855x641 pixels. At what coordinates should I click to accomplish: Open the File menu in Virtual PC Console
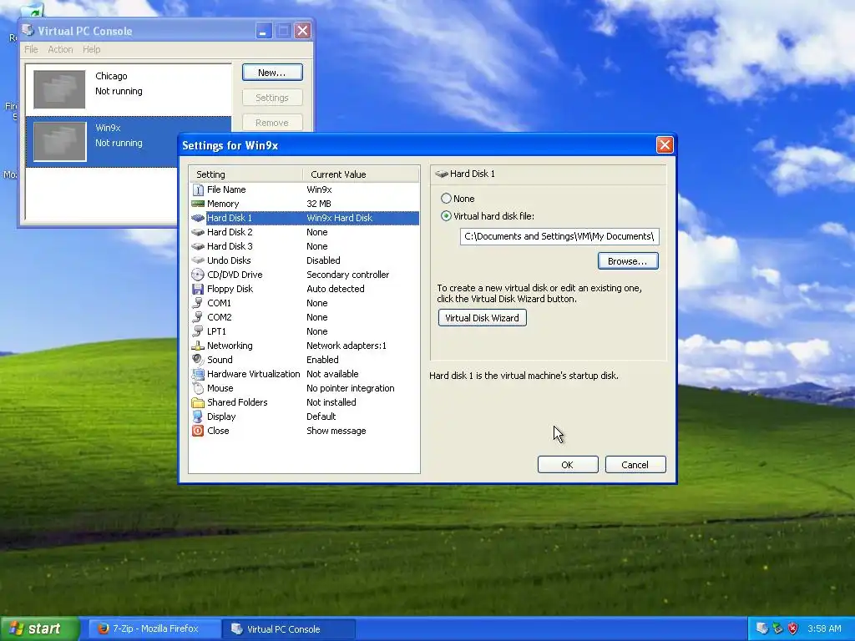coord(31,49)
